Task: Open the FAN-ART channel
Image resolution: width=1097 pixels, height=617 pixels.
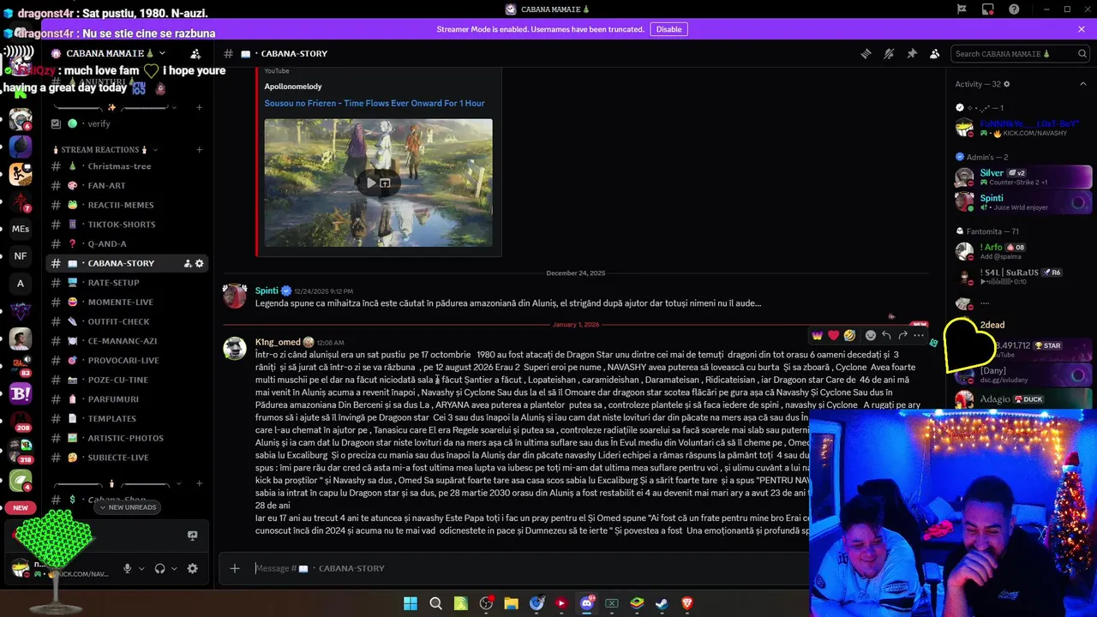Action: 127,185
